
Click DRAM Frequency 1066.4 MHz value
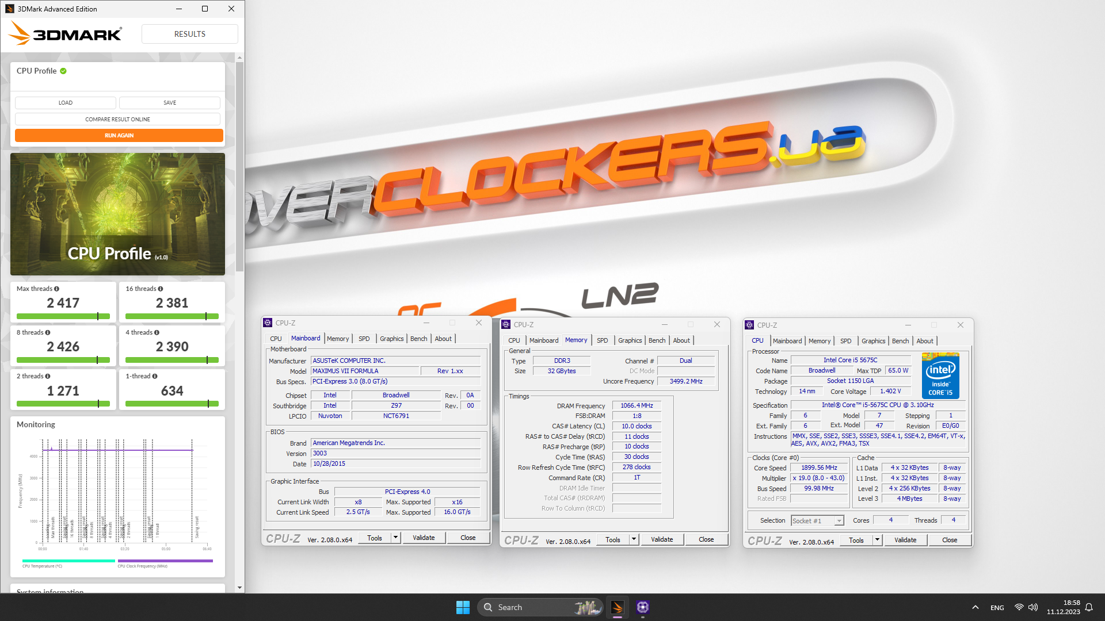[x=637, y=405]
